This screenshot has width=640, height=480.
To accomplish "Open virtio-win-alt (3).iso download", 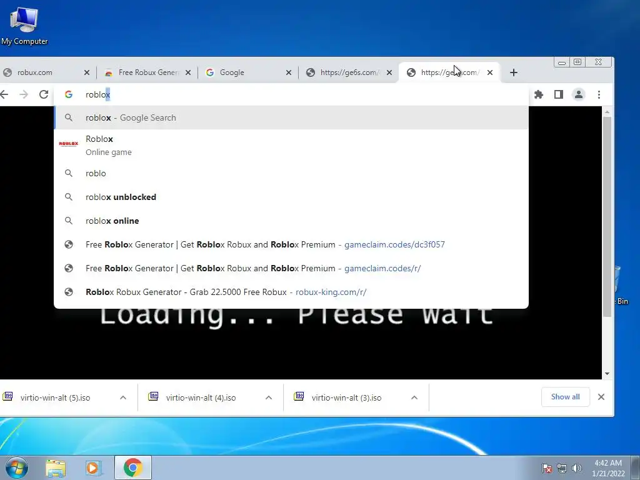I will (x=346, y=397).
